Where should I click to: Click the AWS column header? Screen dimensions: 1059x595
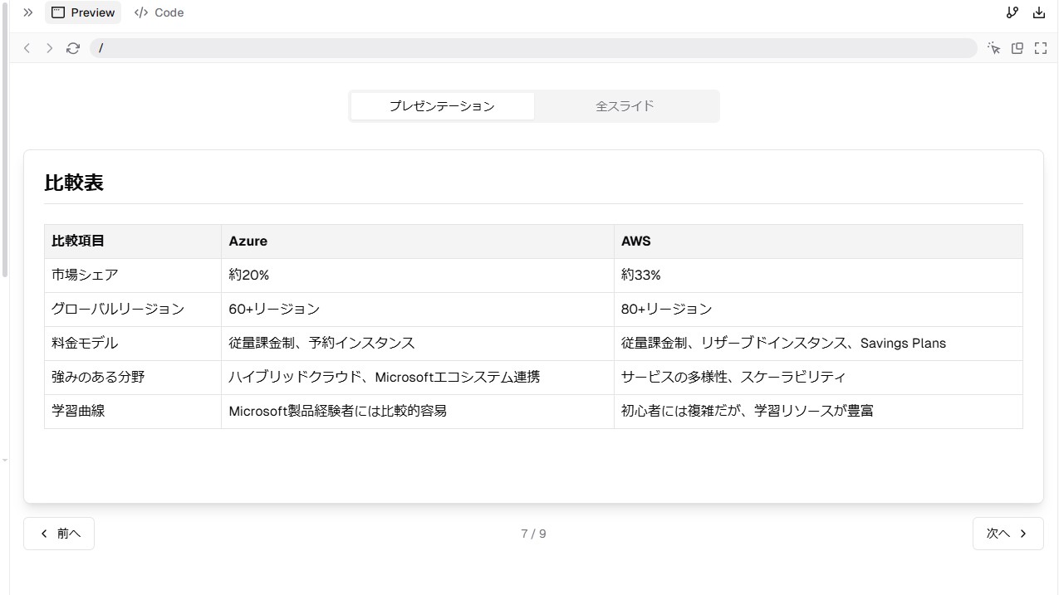636,241
